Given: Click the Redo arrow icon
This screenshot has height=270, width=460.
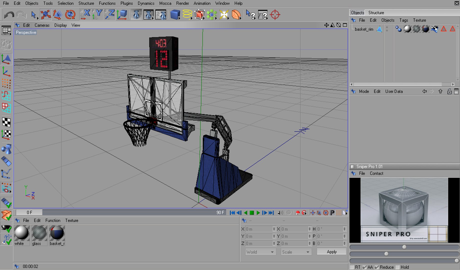Looking at the screenshot, I should 21,15.
